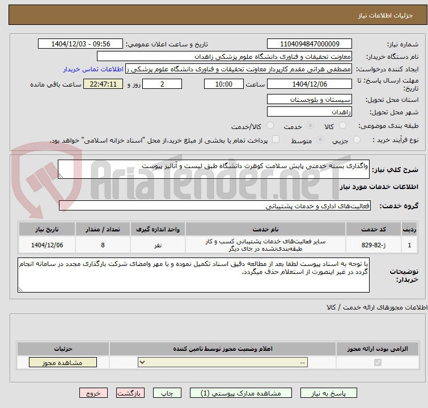Click the تاریخ نیاز column header
The height and width of the screenshot is (408, 428).
47,229
